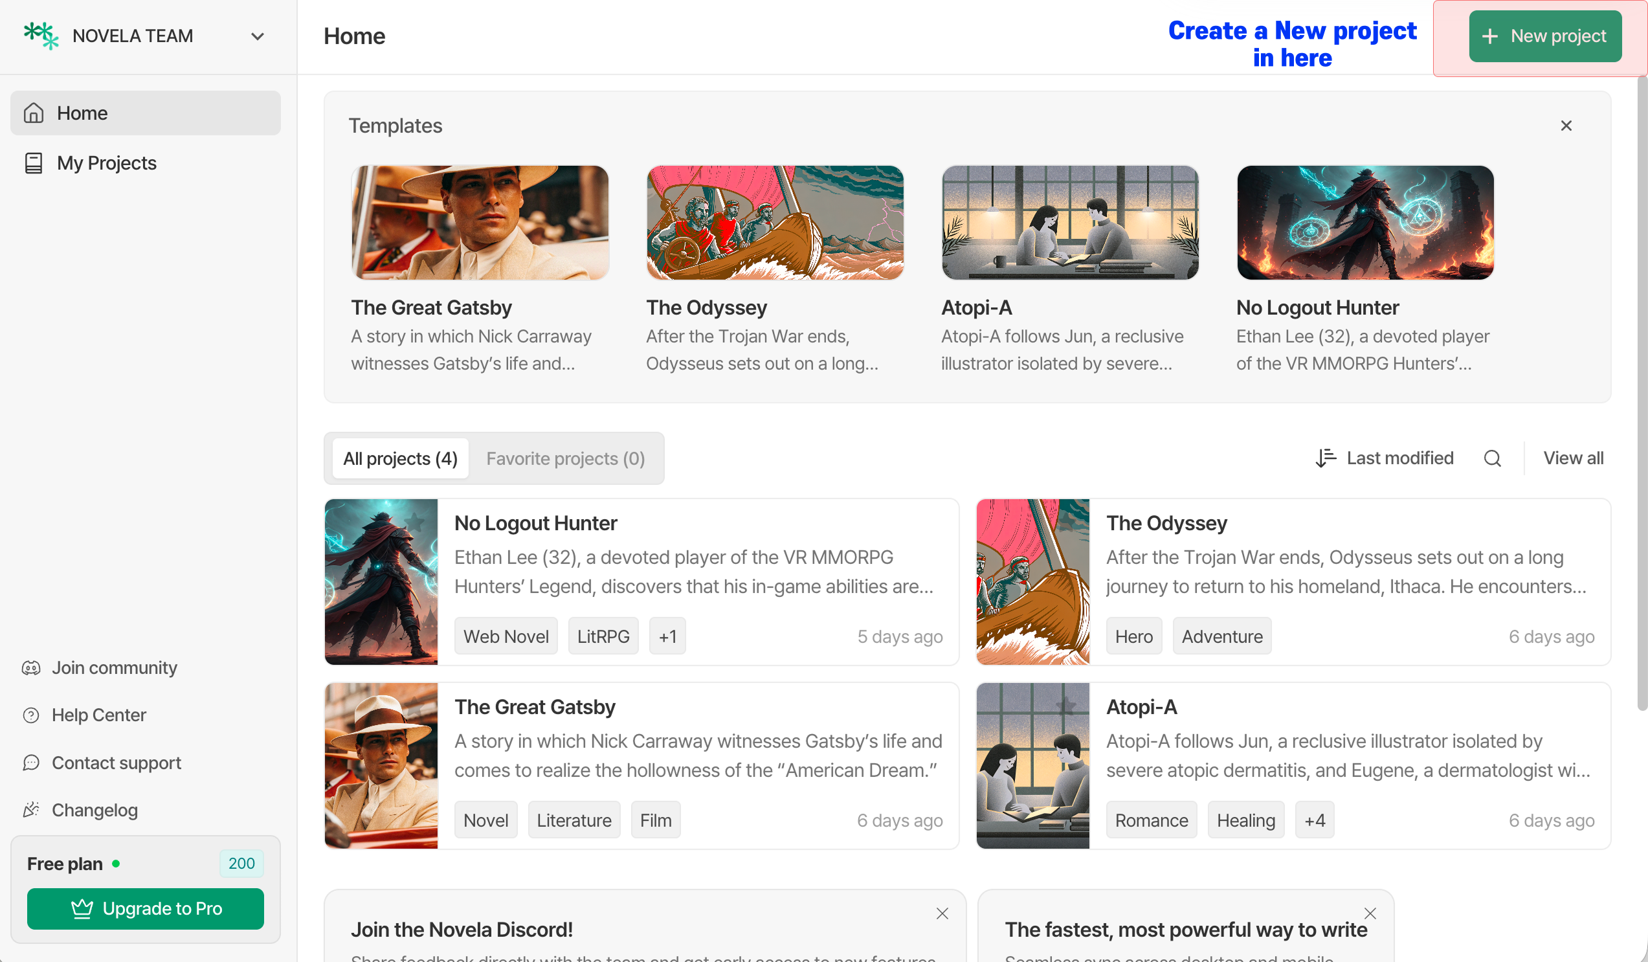Expand the NOVELA TEAM workspace dropdown
1648x962 pixels.
click(258, 36)
